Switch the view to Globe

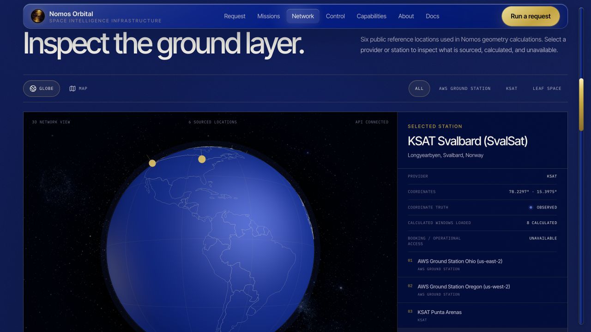(x=42, y=89)
